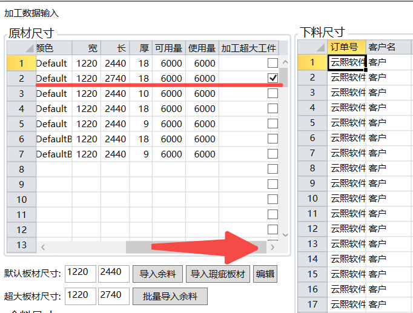
Task: Select the 订单号 column header
Action: [x=346, y=47]
